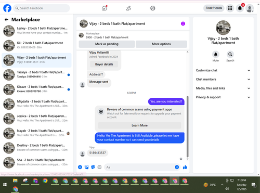The image size is (260, 193).
Task: Open Migdalia's conversation
Action: coord(36,104)
